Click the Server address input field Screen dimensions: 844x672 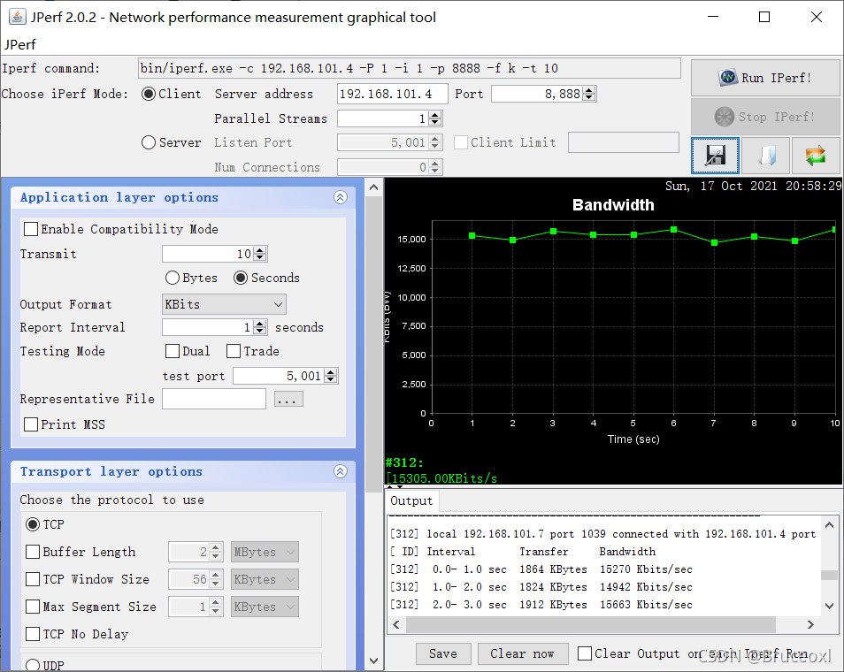pyautogui.click(x=393, y=94)
